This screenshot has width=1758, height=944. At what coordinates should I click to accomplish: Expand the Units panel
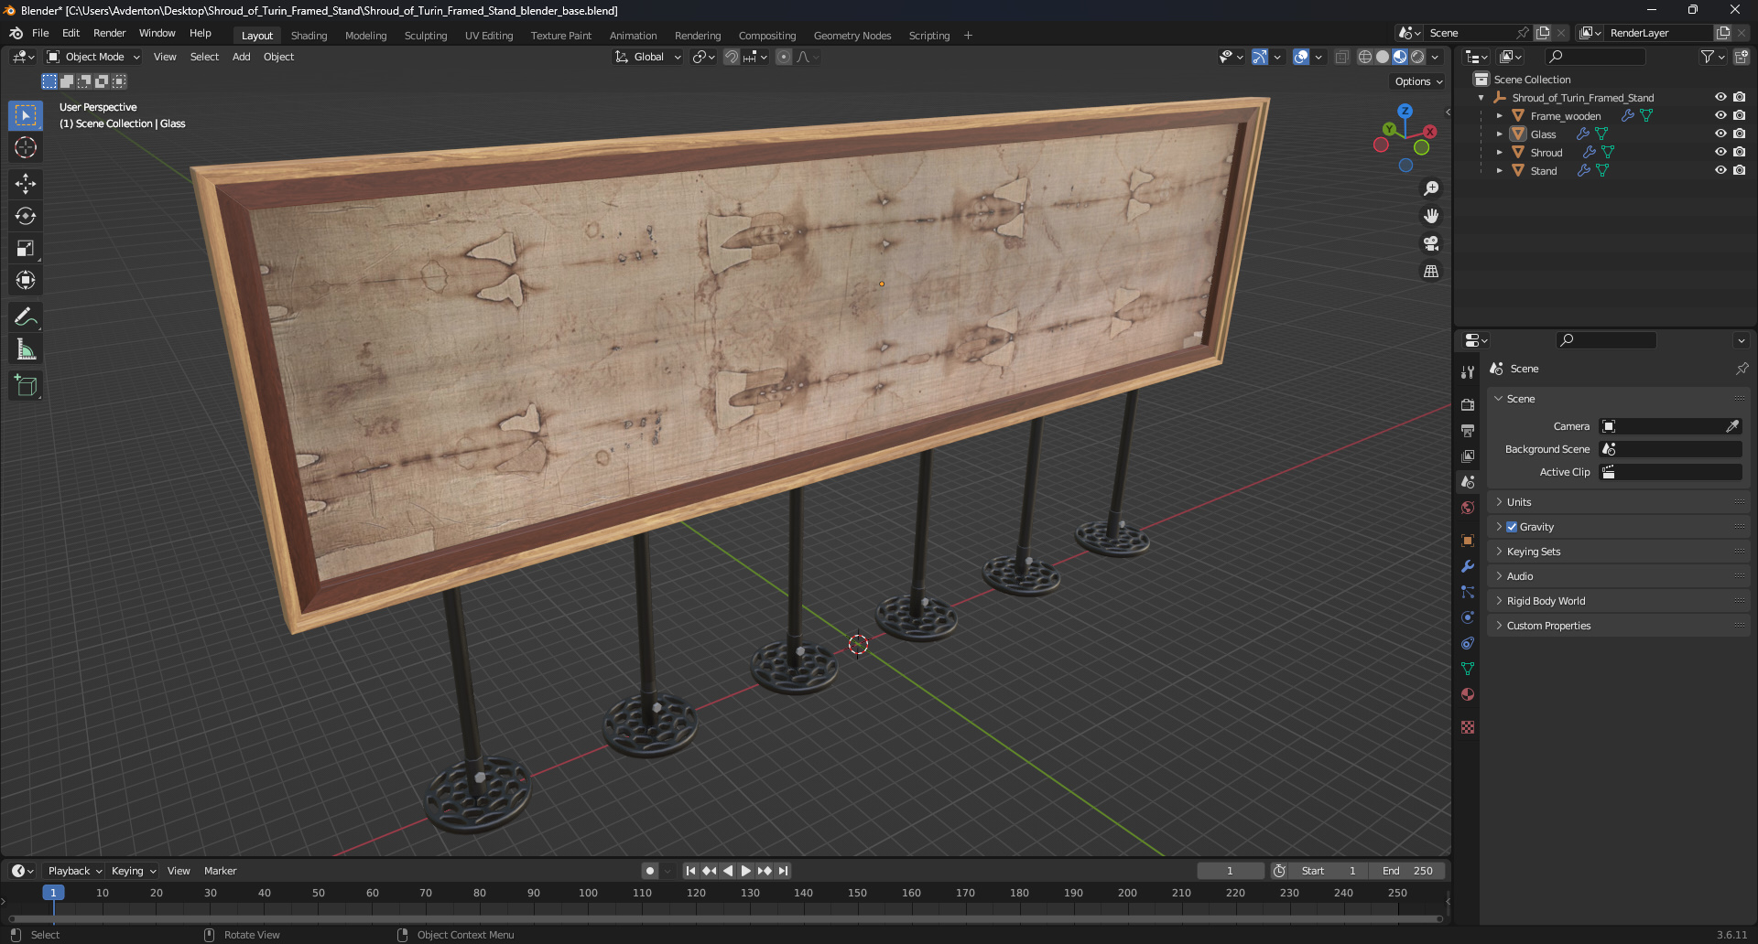pyautogui.click(x=1618, y=502)
